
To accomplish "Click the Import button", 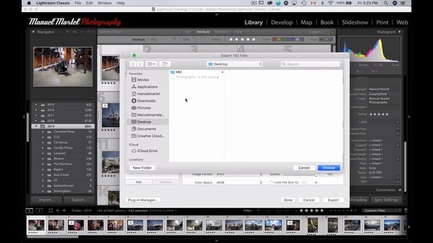I will [x=47, y=200].
